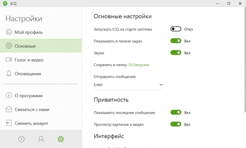Click the Откл label next to startup toggle
Image resolution: width=246 pixels, height=148 pixels.
coord(188,29)
